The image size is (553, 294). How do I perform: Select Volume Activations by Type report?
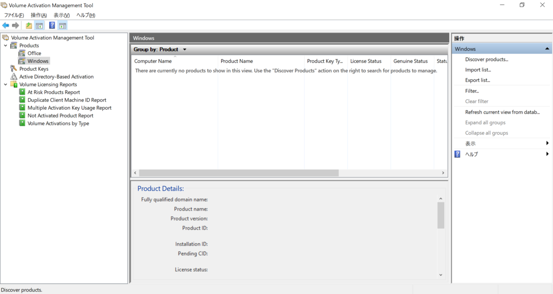(x=58, y=123)
